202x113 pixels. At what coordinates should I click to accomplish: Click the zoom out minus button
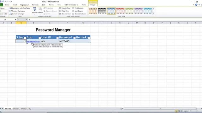coord(190,111)
